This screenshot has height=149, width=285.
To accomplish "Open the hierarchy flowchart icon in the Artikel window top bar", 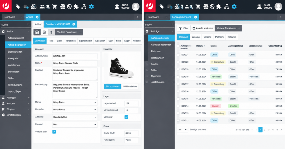I will (x=84, y=7).
